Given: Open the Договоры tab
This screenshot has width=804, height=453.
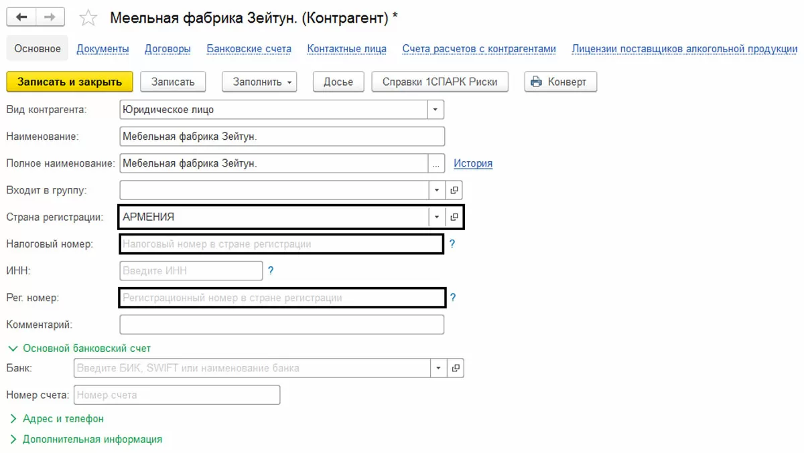Looking at the screenshot, I should (x=167, y=49).
